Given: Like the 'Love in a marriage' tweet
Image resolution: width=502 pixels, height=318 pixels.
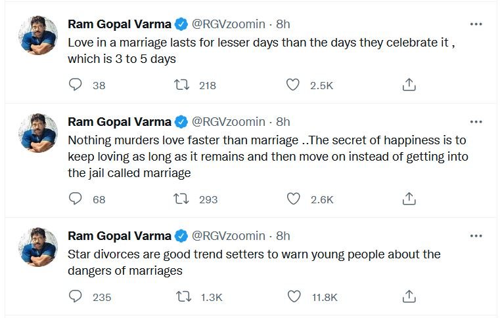Looking at the screenshot, I should coord(293,85).
